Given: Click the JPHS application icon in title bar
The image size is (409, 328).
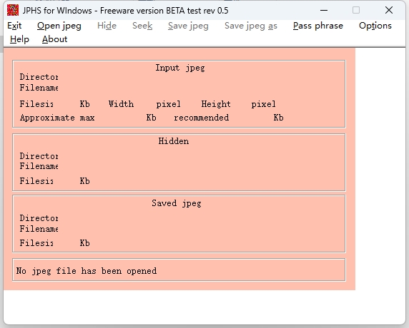Looking at the screenshot, I should pyautogui.click(x=13, y=10).
